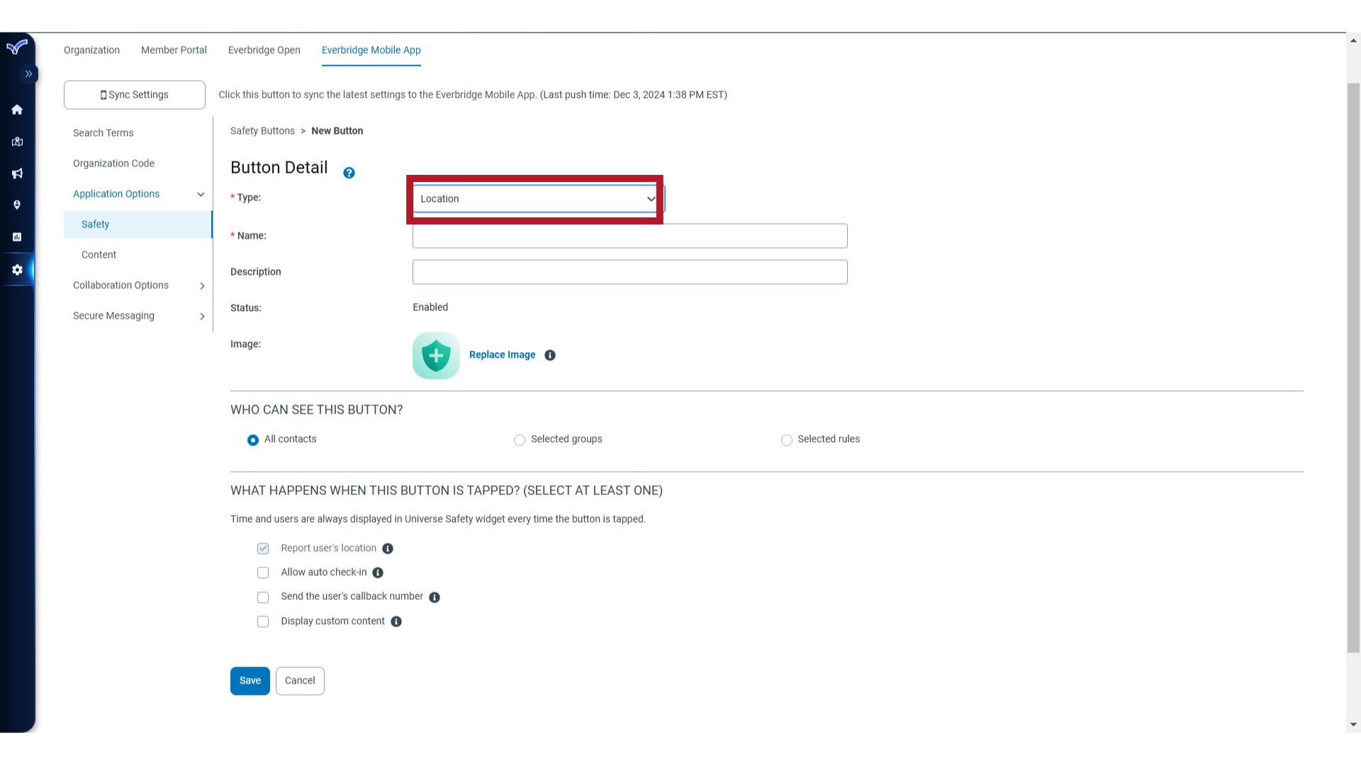Click the Replace Image icon for button
The width and height of the screenshot is (1361, 765).
502,354
